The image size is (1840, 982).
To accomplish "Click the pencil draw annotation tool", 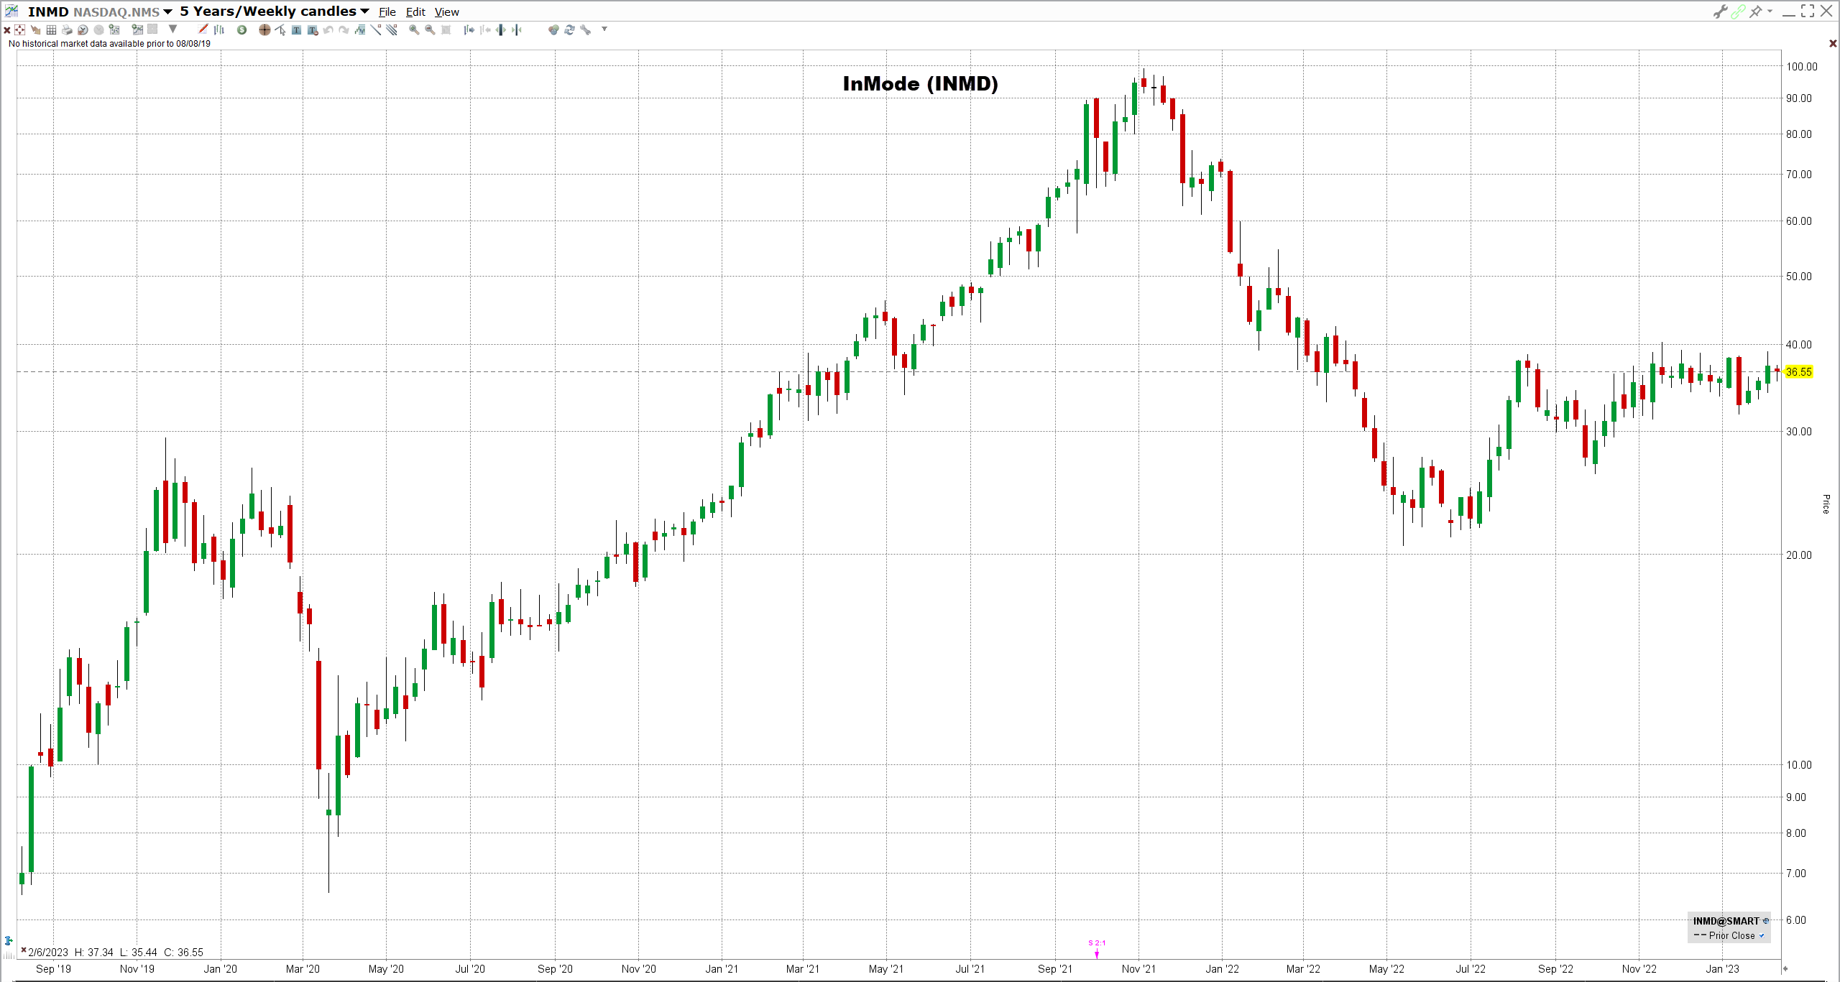I will 203,29.
